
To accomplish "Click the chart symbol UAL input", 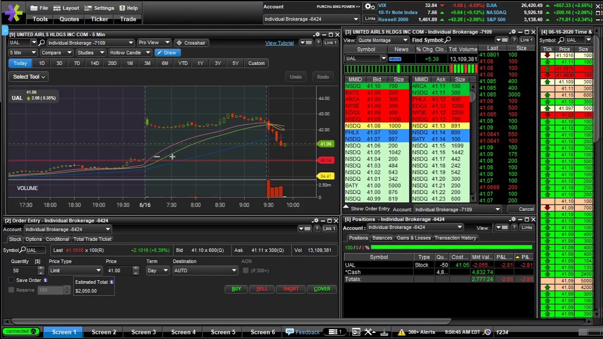I will point(19,43).
